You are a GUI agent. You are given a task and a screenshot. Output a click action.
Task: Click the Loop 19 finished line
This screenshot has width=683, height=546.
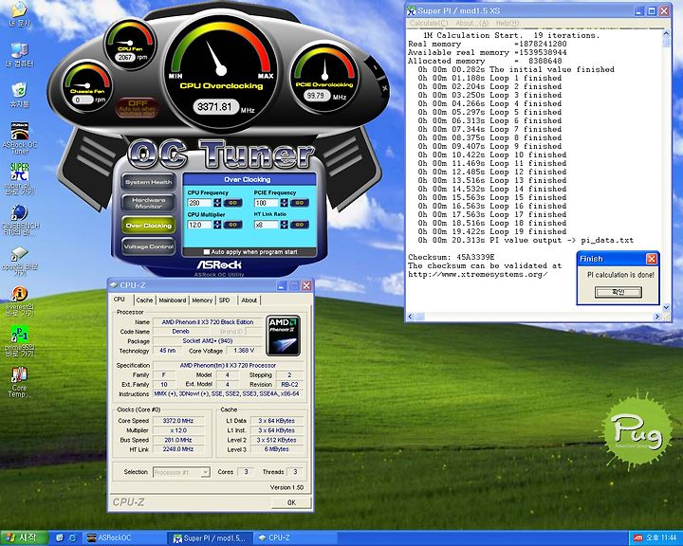click(x=492, y=231)
